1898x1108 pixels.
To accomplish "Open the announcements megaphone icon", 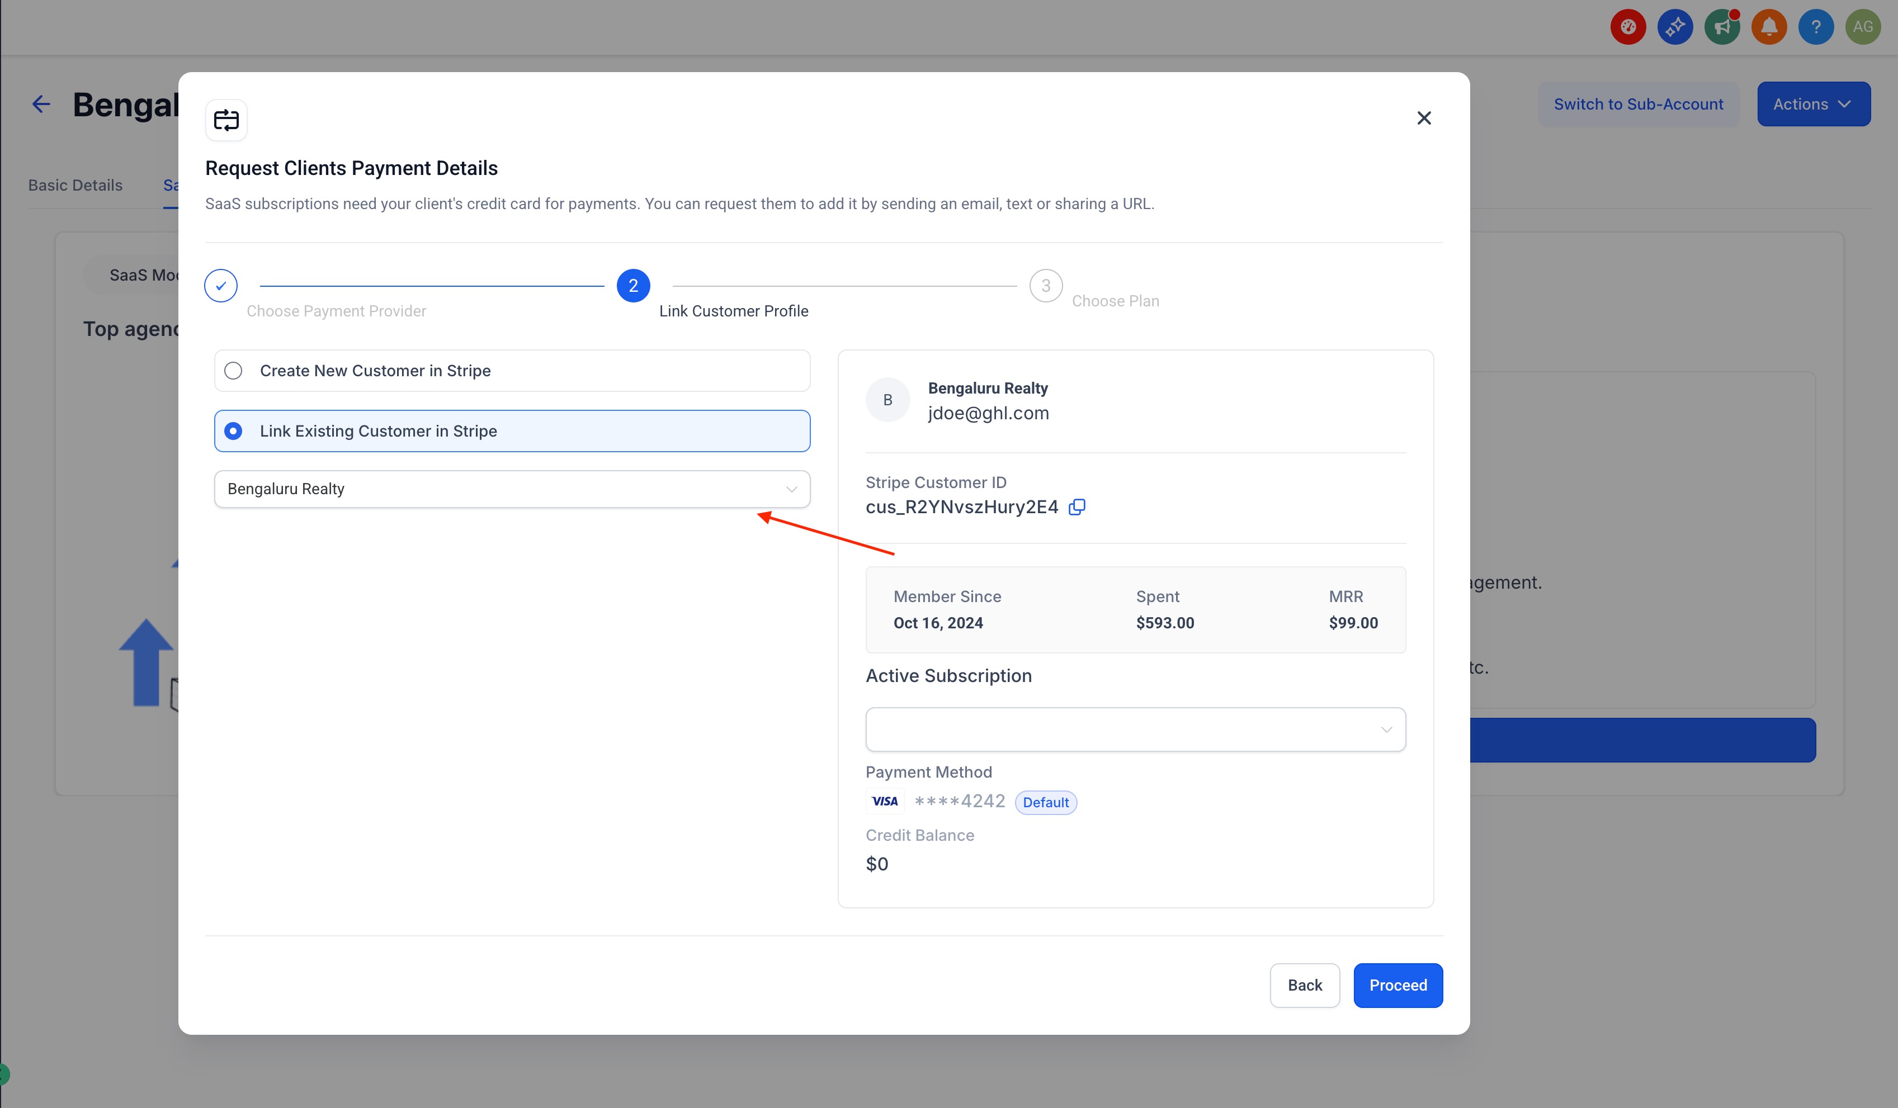I will tap(1722, 27).
